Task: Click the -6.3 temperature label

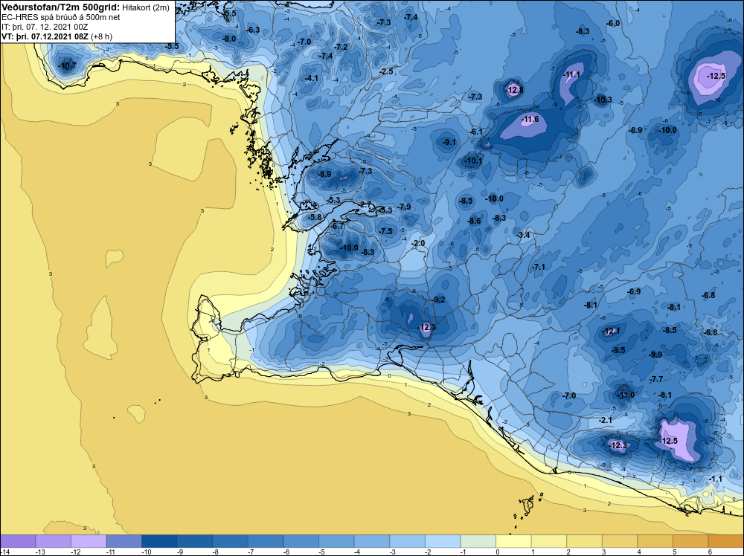Action: click(254, 30)
